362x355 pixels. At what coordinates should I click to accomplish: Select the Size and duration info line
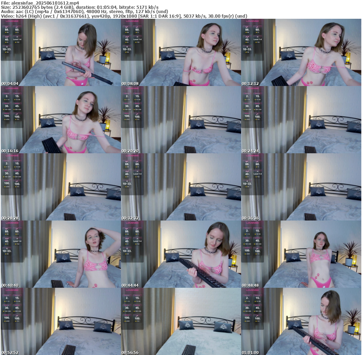(80, 7)
